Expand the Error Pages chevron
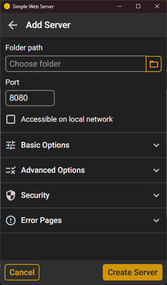The width and height of the screenshot is (167, 285). (156, 220)
